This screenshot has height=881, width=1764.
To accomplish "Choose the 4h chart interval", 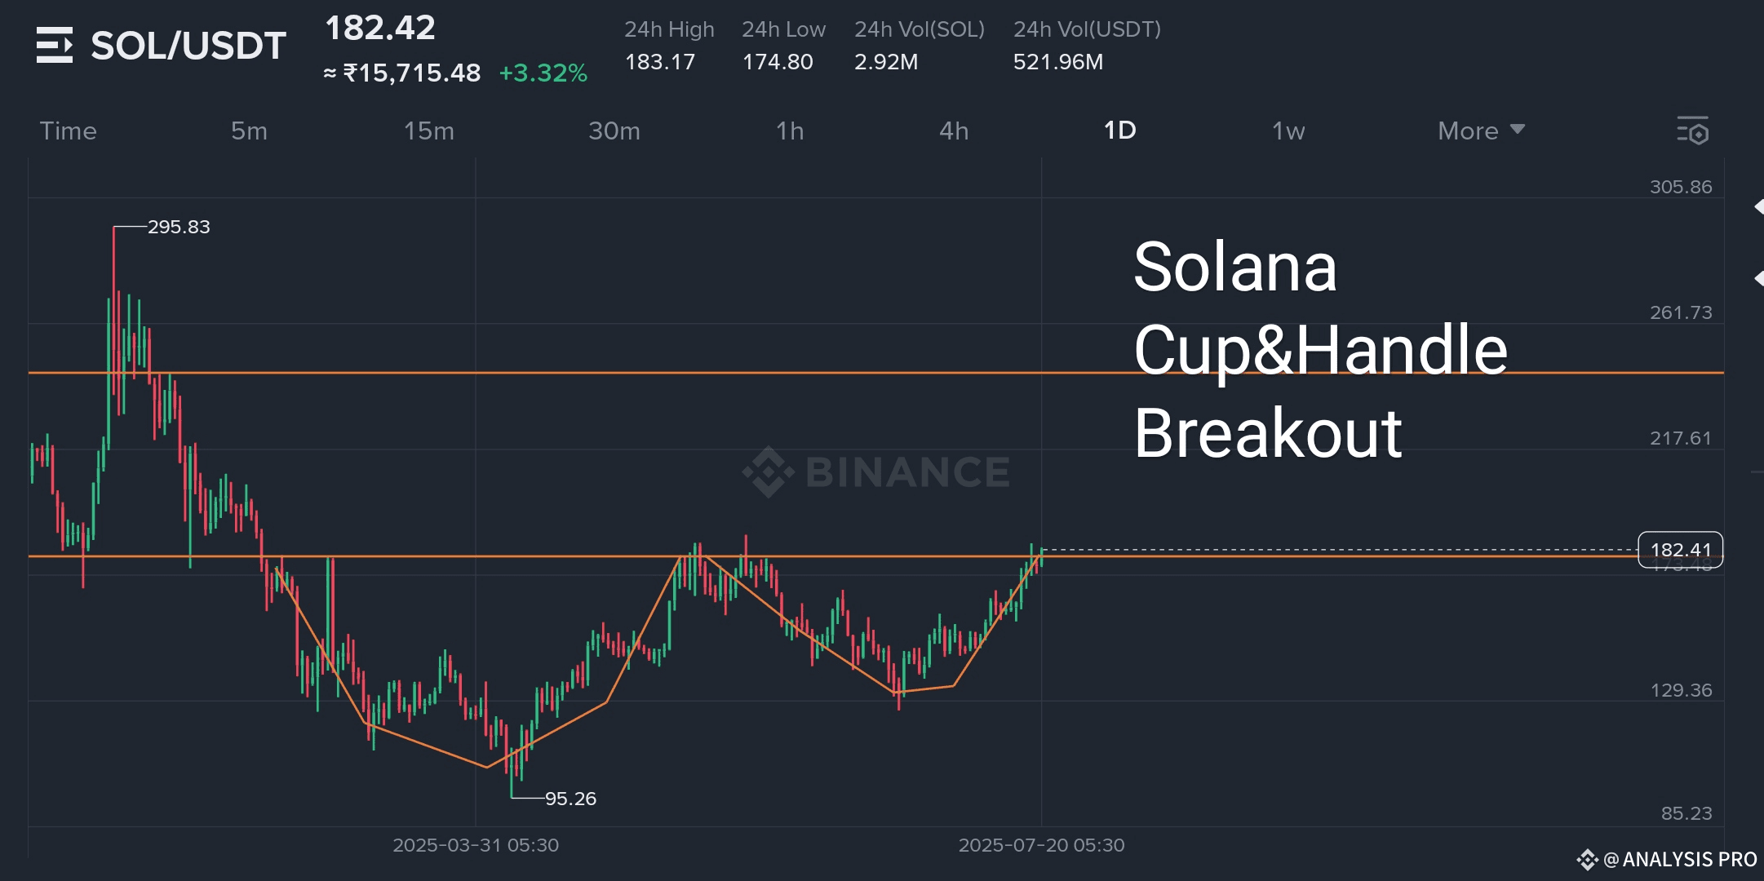I will pyautogui.click(x=954, y=131).
